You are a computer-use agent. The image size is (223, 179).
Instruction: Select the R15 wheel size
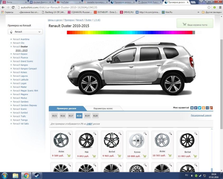(54, 116)
